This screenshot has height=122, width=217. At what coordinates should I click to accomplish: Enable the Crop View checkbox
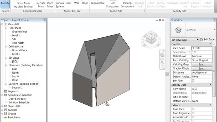(x=193, y=109)
